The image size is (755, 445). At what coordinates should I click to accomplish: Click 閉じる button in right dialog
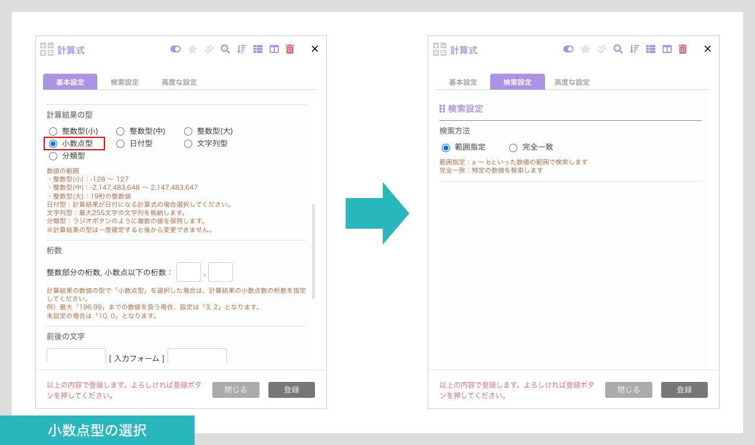(x=629, y=390)
